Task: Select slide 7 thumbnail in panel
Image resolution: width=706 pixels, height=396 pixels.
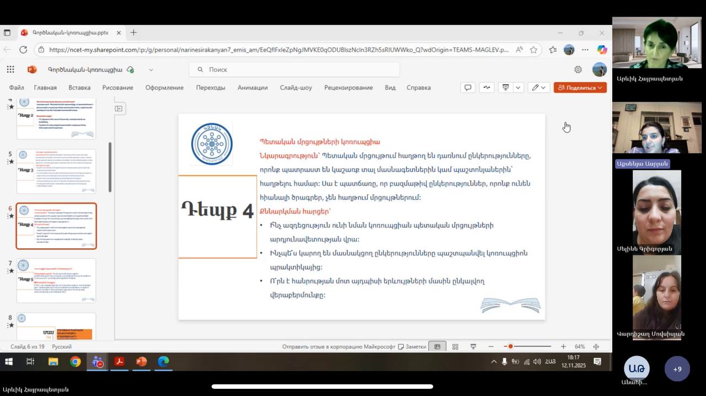Action: 56,280
